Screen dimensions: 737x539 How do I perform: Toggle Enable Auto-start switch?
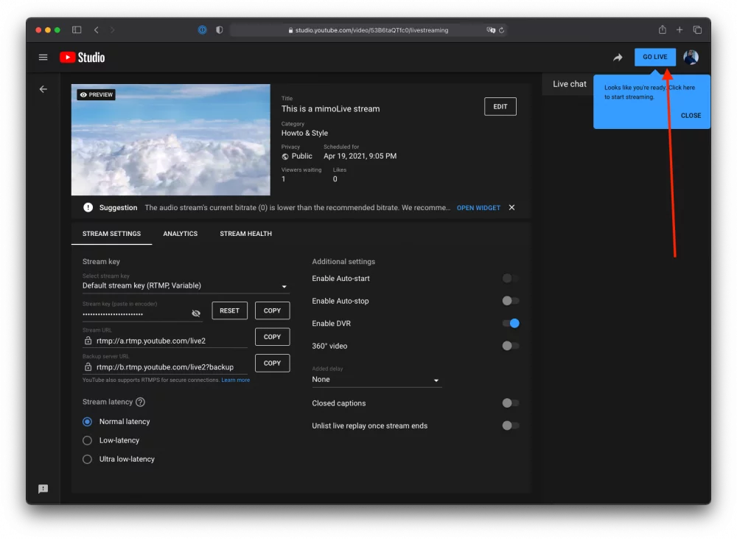[511, 279]
